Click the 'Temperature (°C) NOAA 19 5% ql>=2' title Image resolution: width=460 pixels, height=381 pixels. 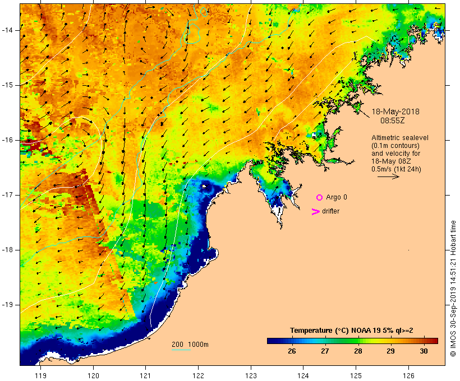coord(352,331)
